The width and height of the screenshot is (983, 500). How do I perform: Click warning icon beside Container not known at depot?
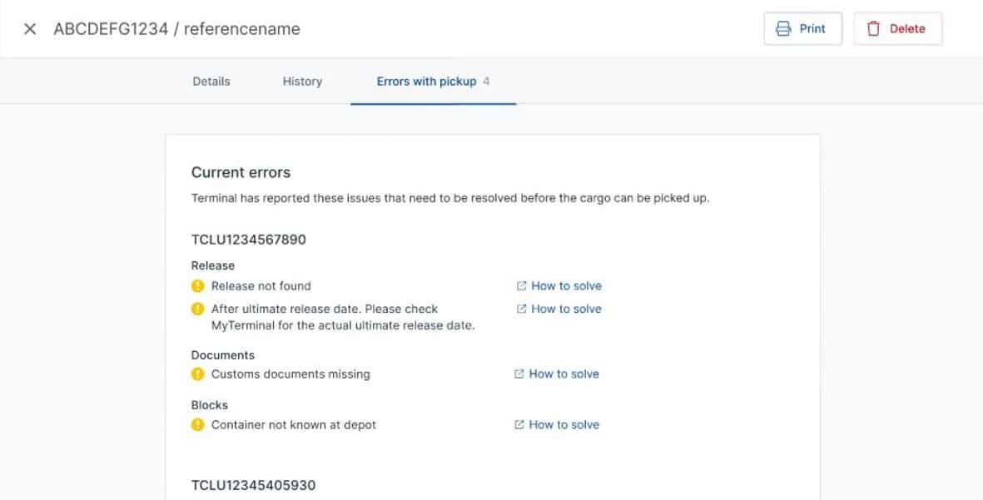[197, 425]
